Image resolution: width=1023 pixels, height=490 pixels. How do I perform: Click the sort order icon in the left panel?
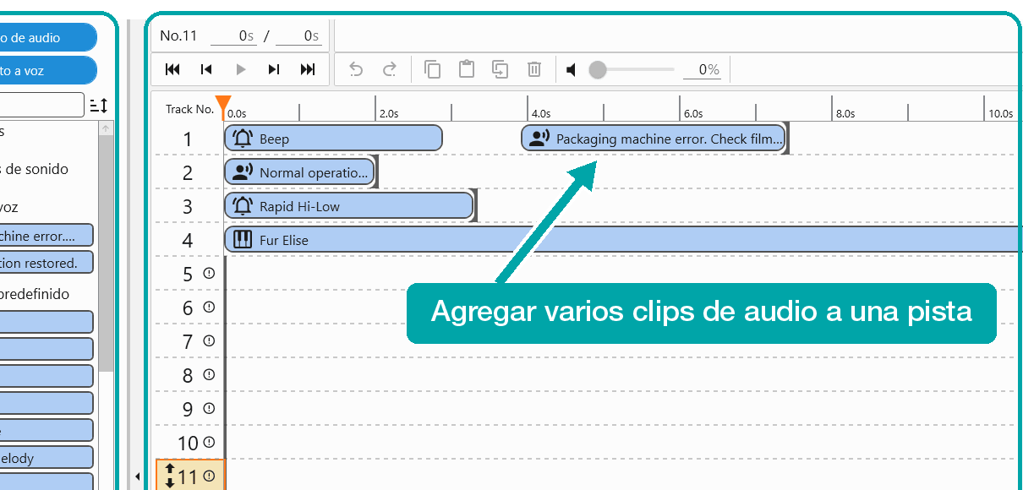coord(99,106)
